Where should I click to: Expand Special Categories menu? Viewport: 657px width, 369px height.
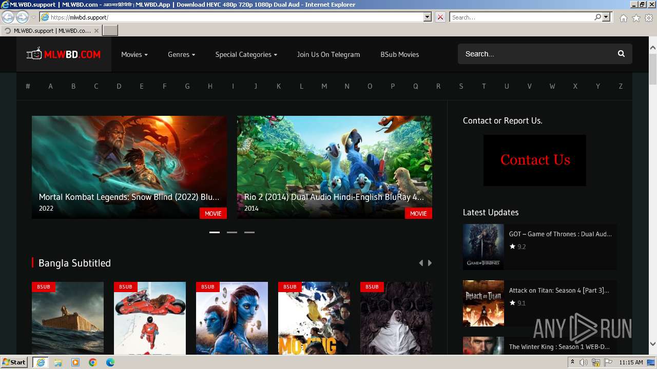pyautogui.click(x=246, y=54)
